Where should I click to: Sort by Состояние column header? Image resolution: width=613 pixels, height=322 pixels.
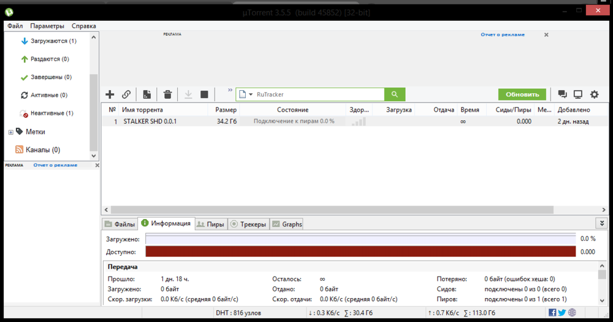pos(293,110)
